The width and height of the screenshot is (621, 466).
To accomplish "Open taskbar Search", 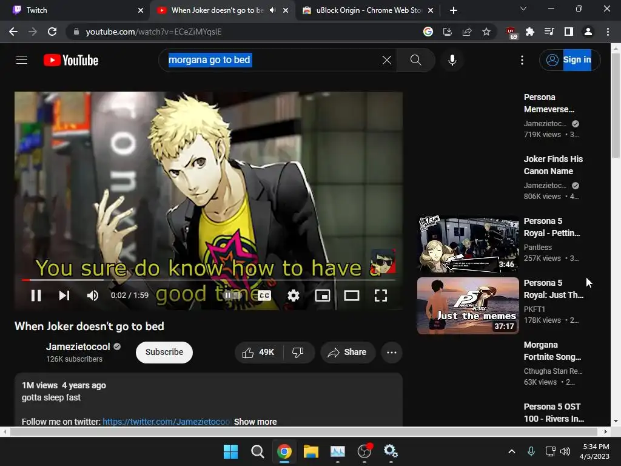I will click(x=257, y=451).
